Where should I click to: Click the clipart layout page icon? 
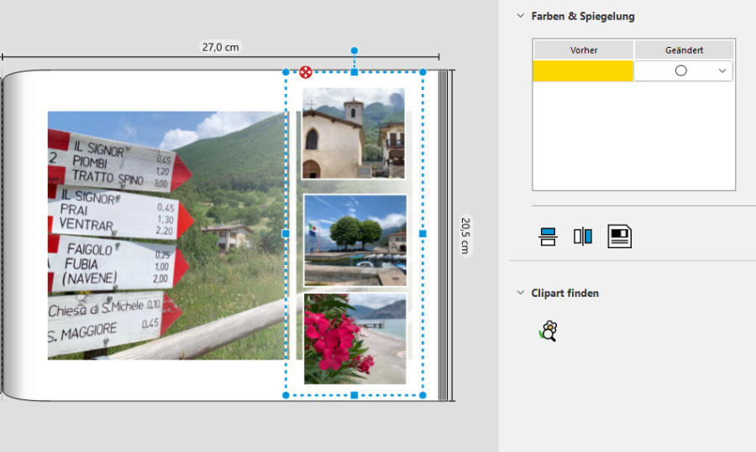click(620, 236)
